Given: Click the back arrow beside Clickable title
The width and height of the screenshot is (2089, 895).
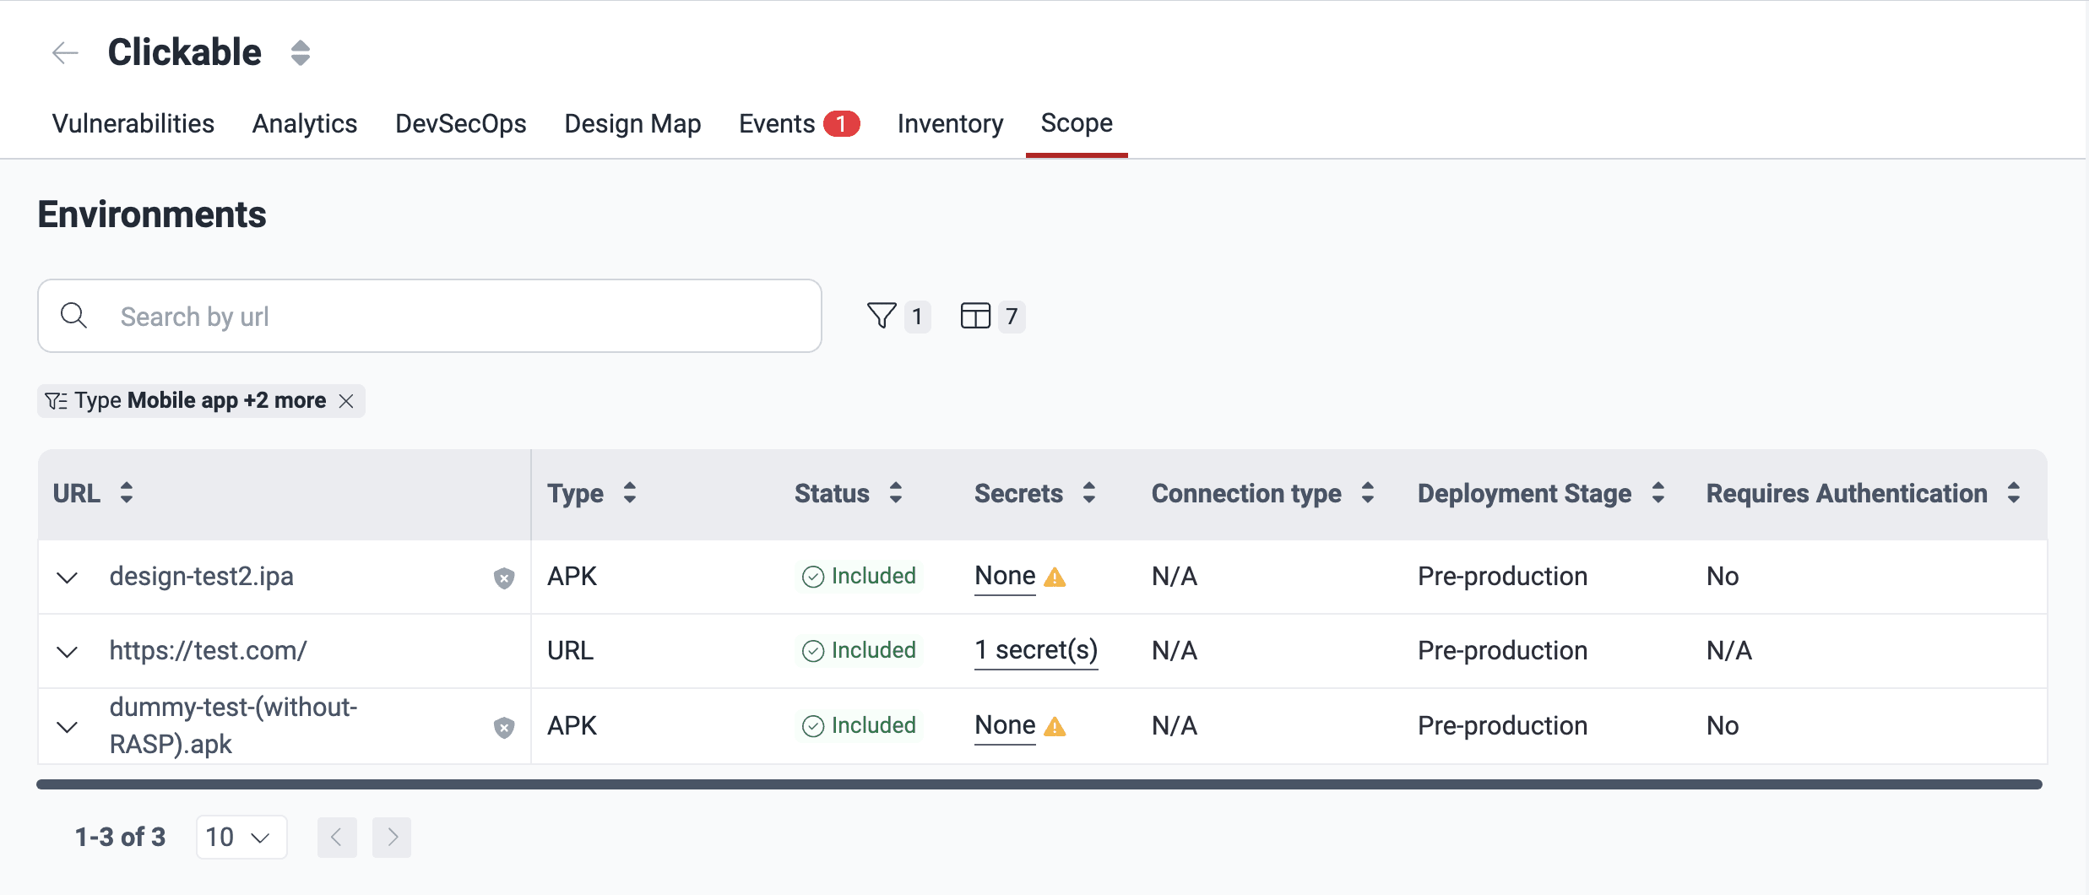Looking at the screenshot, I should pos(64,52).
